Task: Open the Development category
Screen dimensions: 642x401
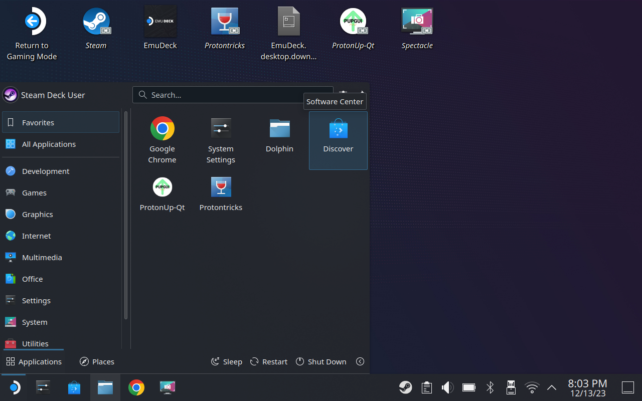Action: [61, 171]
